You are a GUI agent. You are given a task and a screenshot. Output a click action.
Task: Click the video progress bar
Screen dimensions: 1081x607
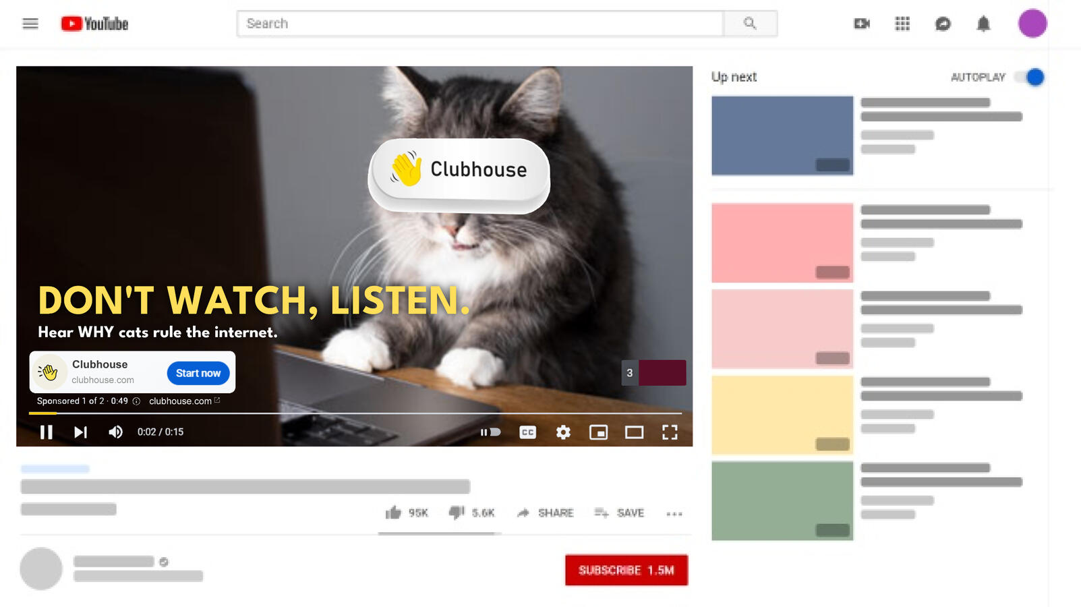click(355, 413)
